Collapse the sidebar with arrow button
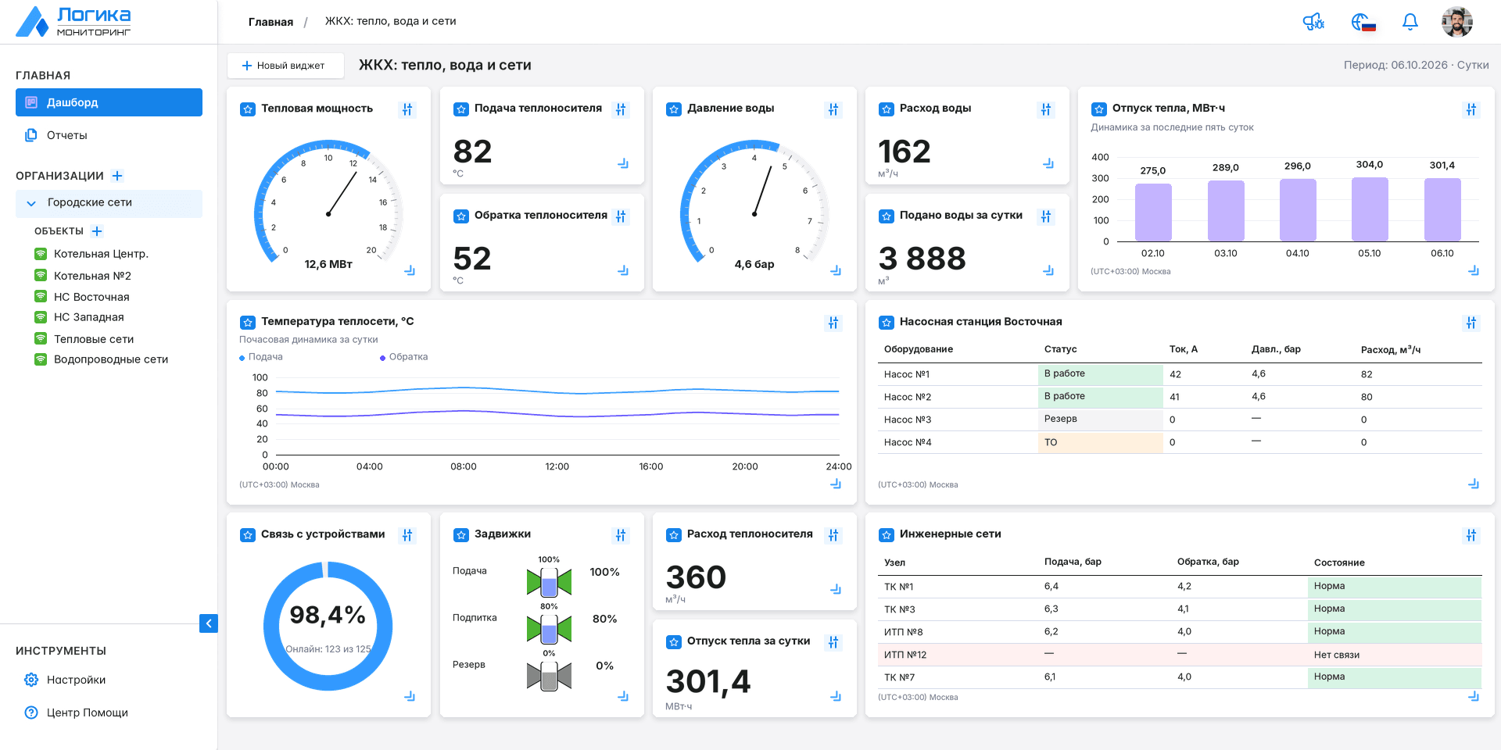 tap(209, 623)
